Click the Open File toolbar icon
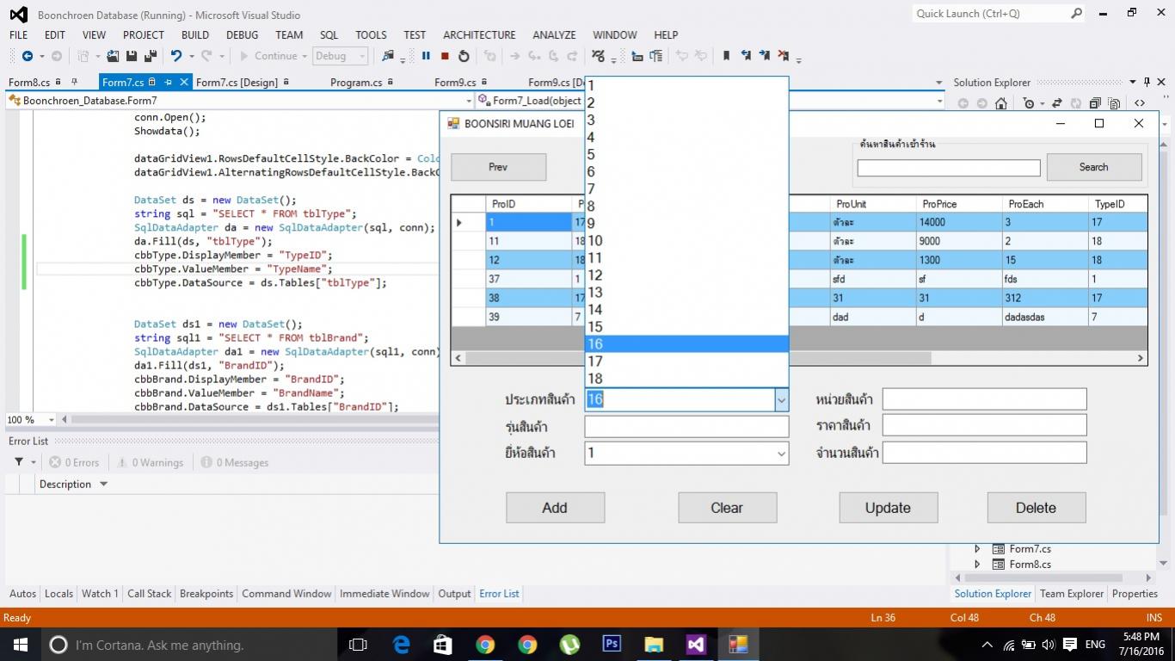Screen dimensions: 1175x661 click(113, 56)
